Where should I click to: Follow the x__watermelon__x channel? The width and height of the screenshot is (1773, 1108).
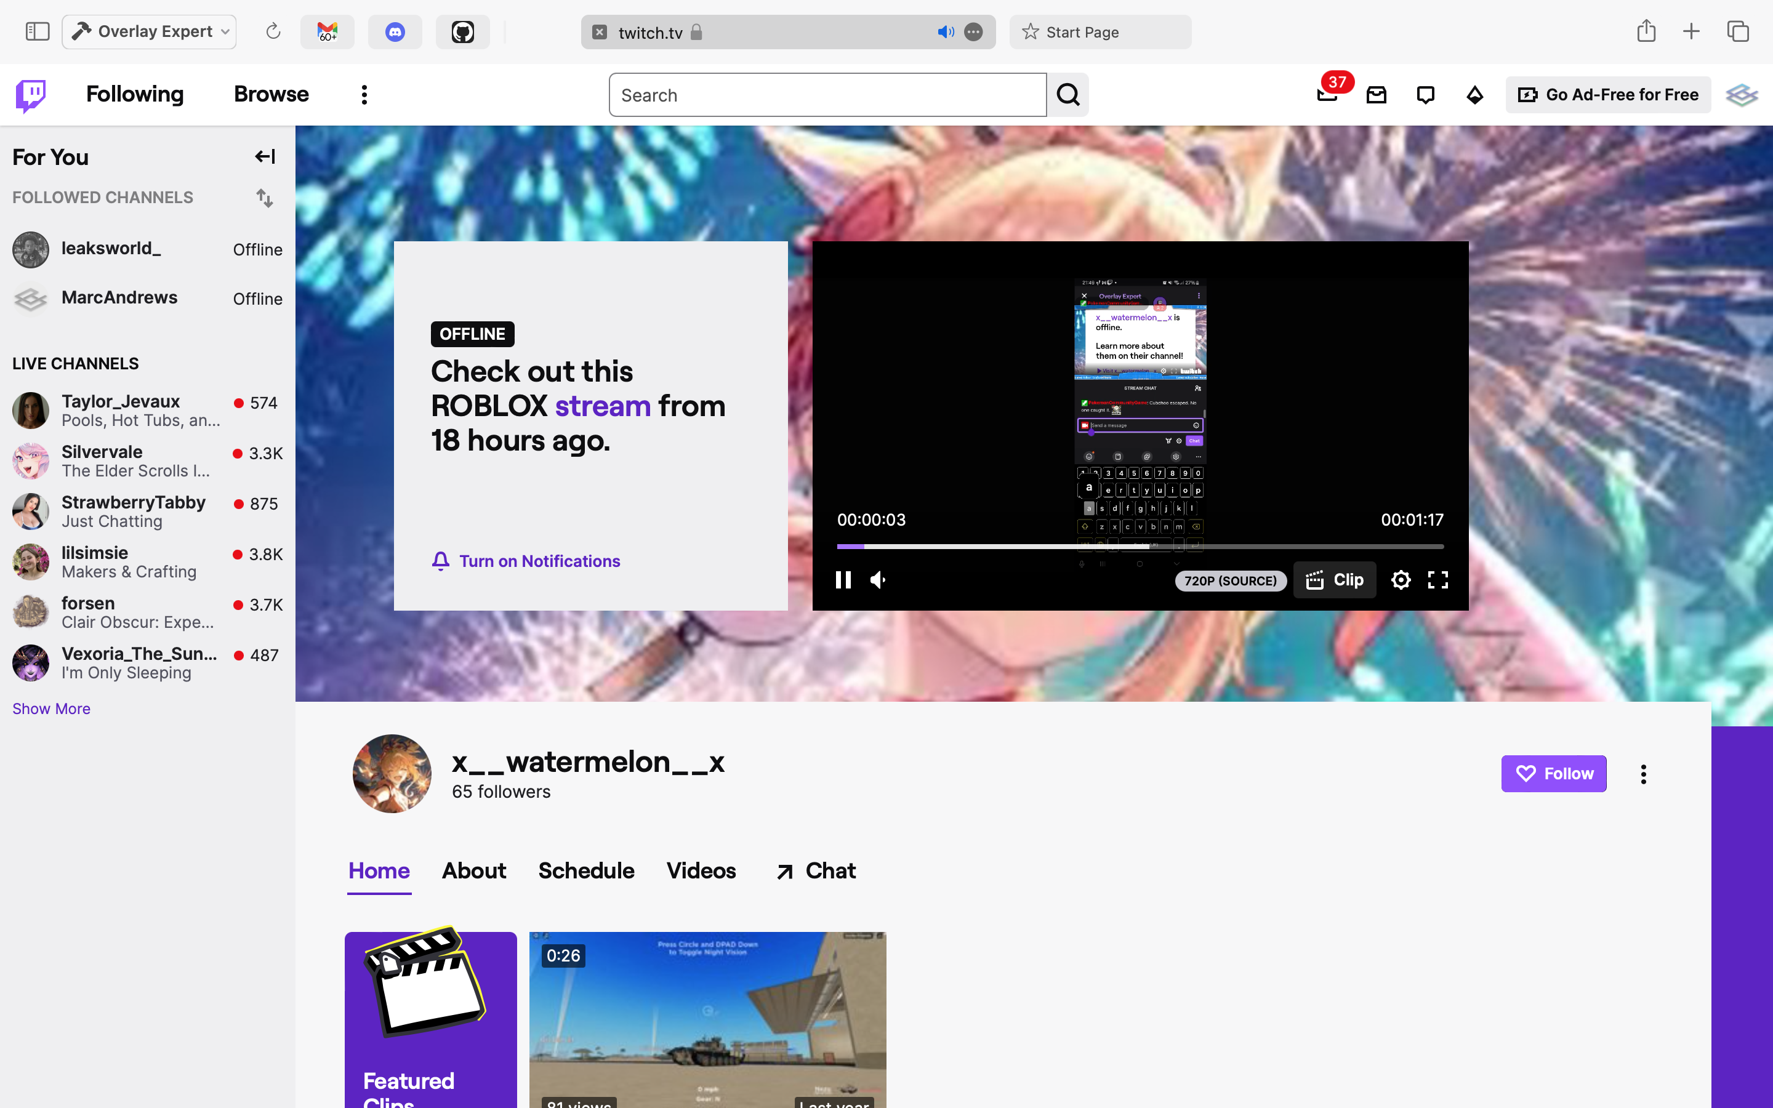pyautogui.click(x=1553, y=774)
